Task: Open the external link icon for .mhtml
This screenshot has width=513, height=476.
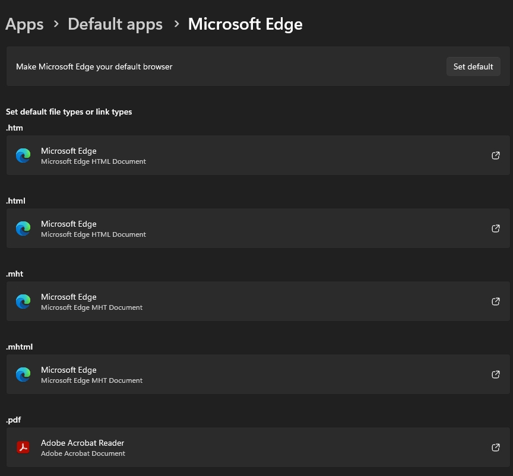Action: point(496,375)
